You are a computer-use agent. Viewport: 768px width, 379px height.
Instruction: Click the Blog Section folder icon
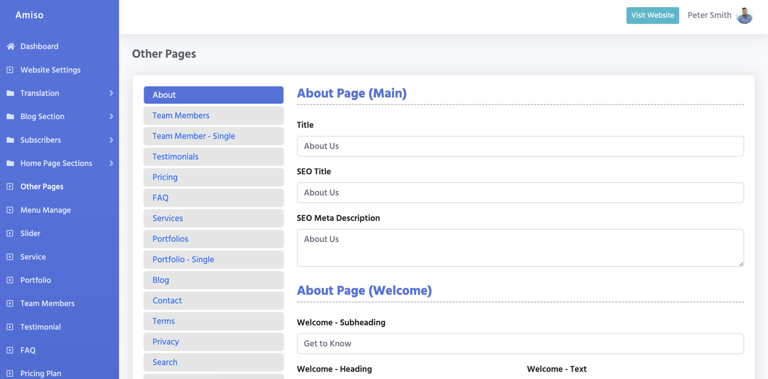(10, 116)
